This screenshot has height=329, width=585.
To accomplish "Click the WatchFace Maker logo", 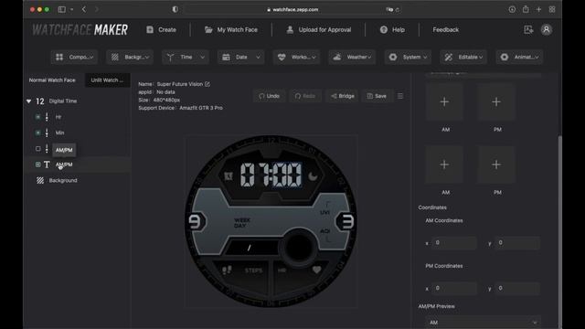I will click(80, 30).
